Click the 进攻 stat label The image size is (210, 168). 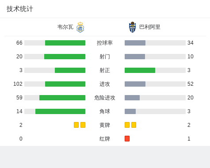[x=105, y=84]
